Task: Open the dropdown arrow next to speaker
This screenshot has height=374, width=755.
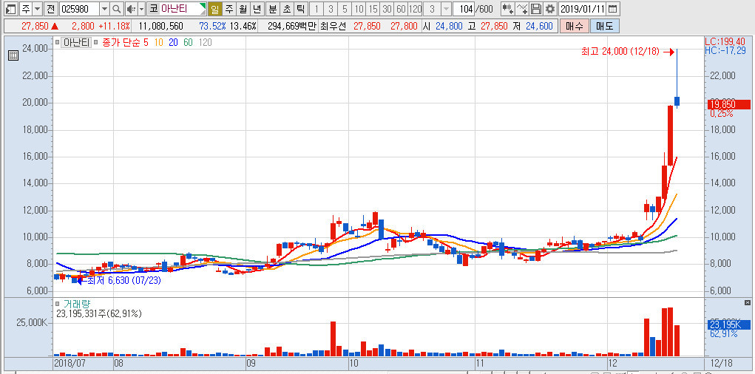Action: [x=141, y=9]
